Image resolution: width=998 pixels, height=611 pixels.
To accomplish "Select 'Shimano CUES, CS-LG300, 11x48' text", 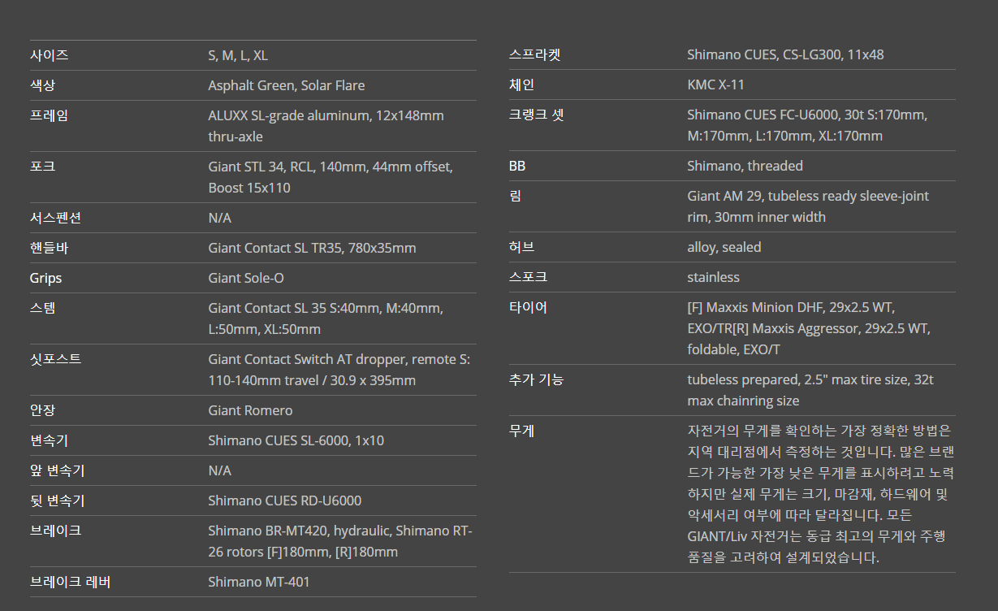I will coord(785,54).
